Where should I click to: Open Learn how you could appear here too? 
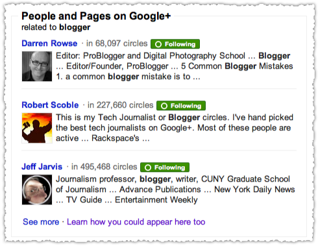[136, 222]
